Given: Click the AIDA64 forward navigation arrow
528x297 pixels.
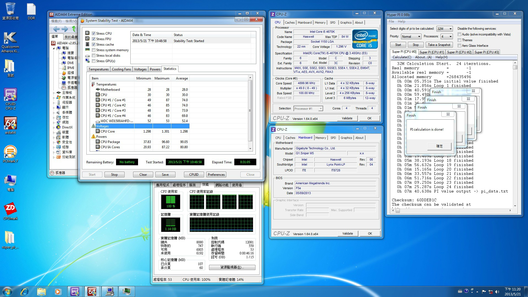Looking at the screenshot, I should pyautogui.click(x=65, y=29).
